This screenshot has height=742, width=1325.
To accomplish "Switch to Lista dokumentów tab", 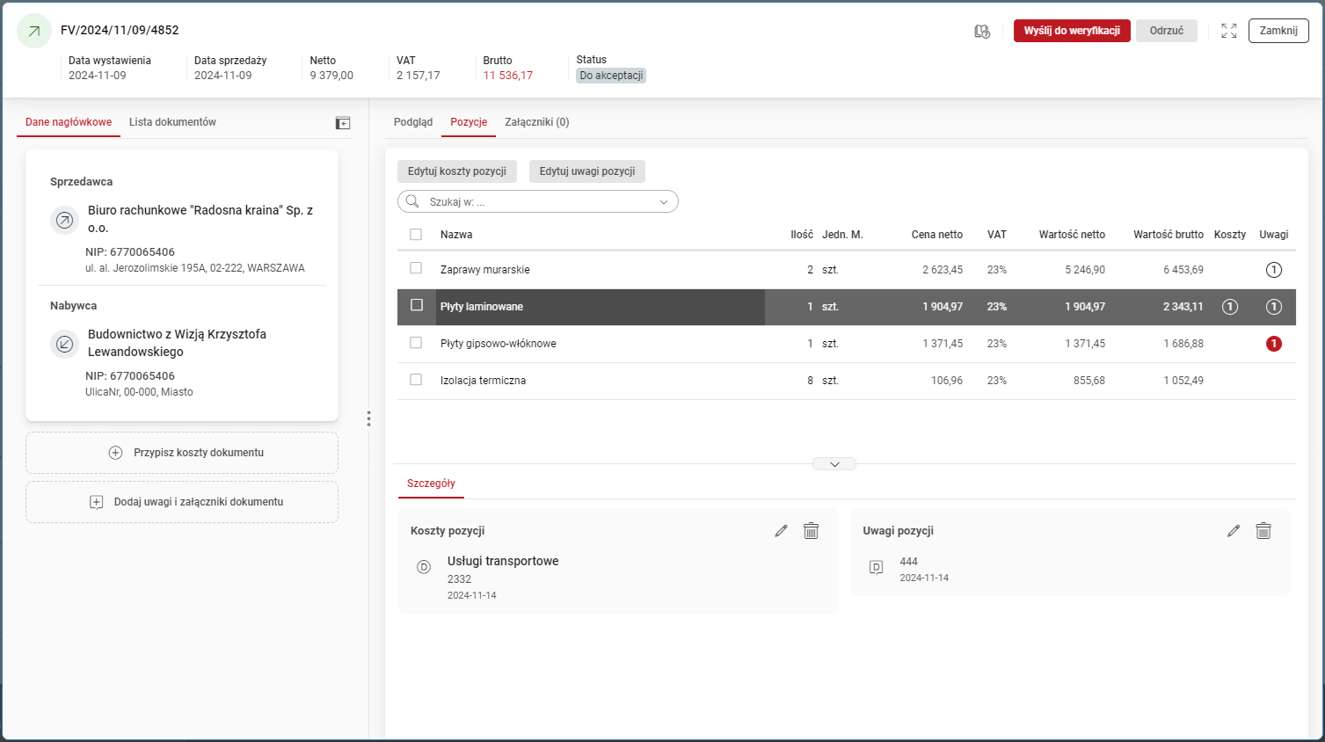I will coord(172,122).
